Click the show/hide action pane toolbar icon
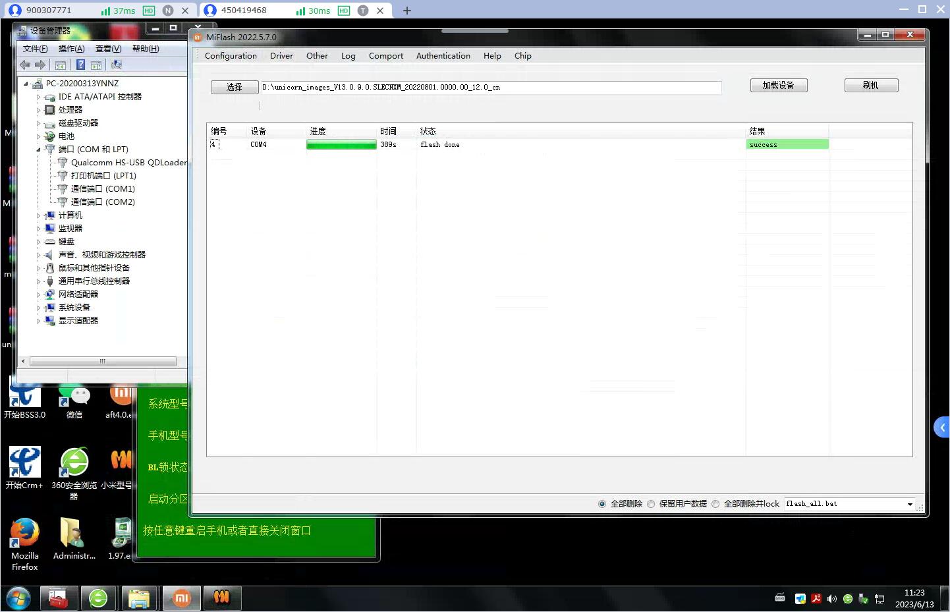The height and width of the screenshot is (612, 950). tap(96, 65)
